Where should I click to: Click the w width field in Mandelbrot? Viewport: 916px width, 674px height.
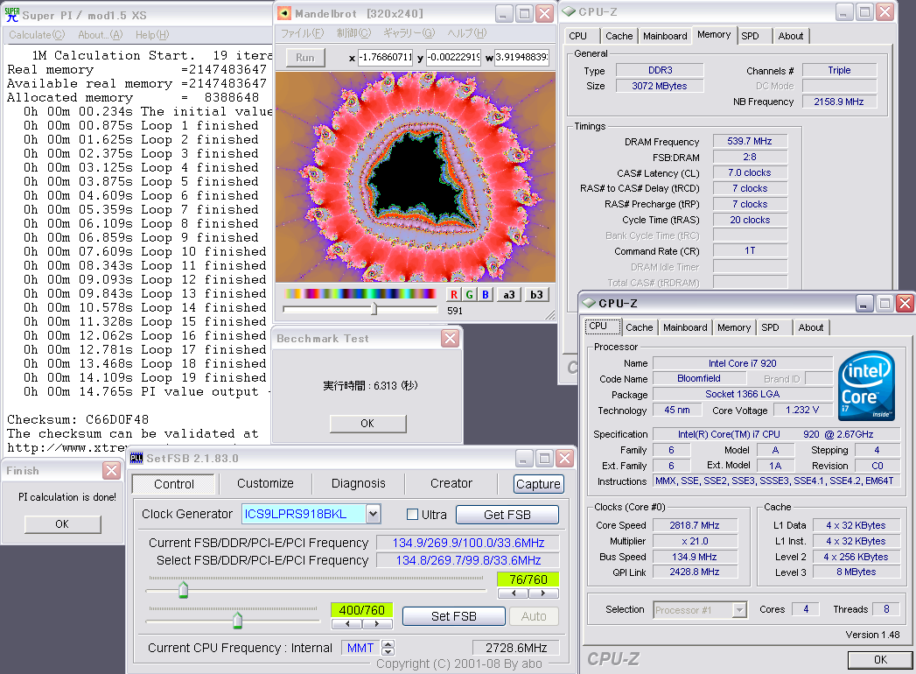[x=521, y=57]
